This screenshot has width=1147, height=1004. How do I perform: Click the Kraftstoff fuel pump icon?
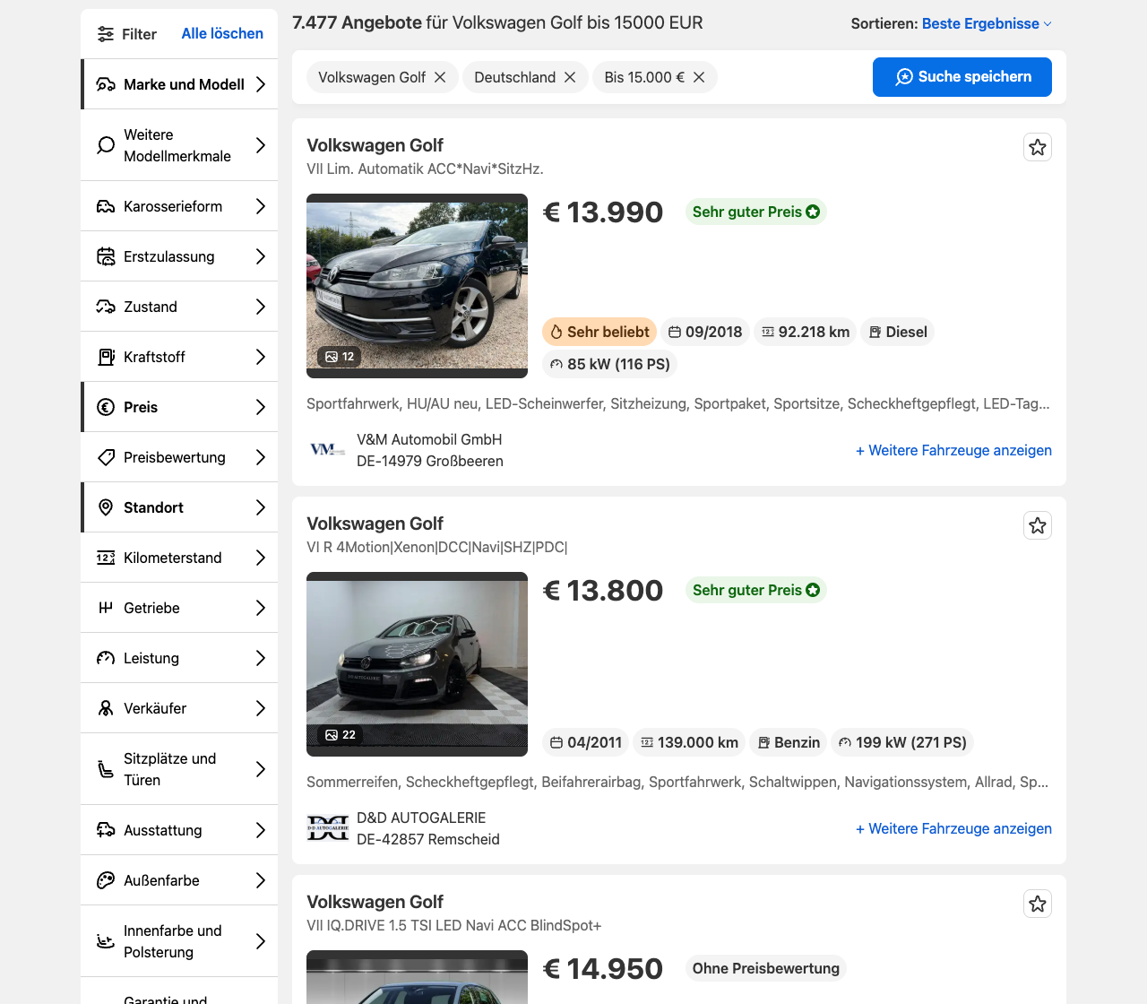[x=106, y=357]
